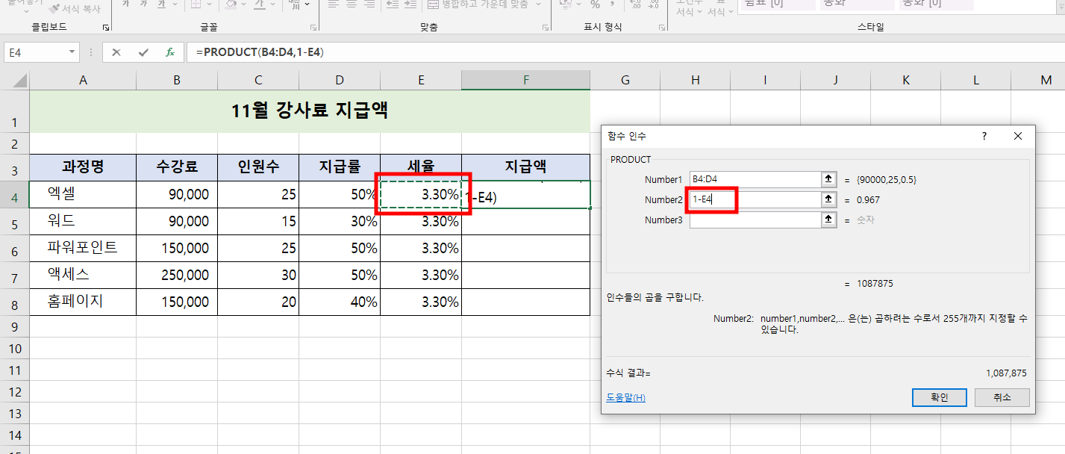Click the Insert Function fx icon

coord(170,52)
